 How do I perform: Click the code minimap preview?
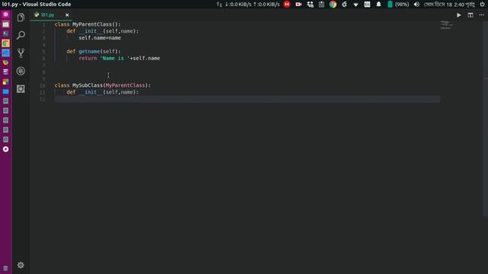coord(445,25)
